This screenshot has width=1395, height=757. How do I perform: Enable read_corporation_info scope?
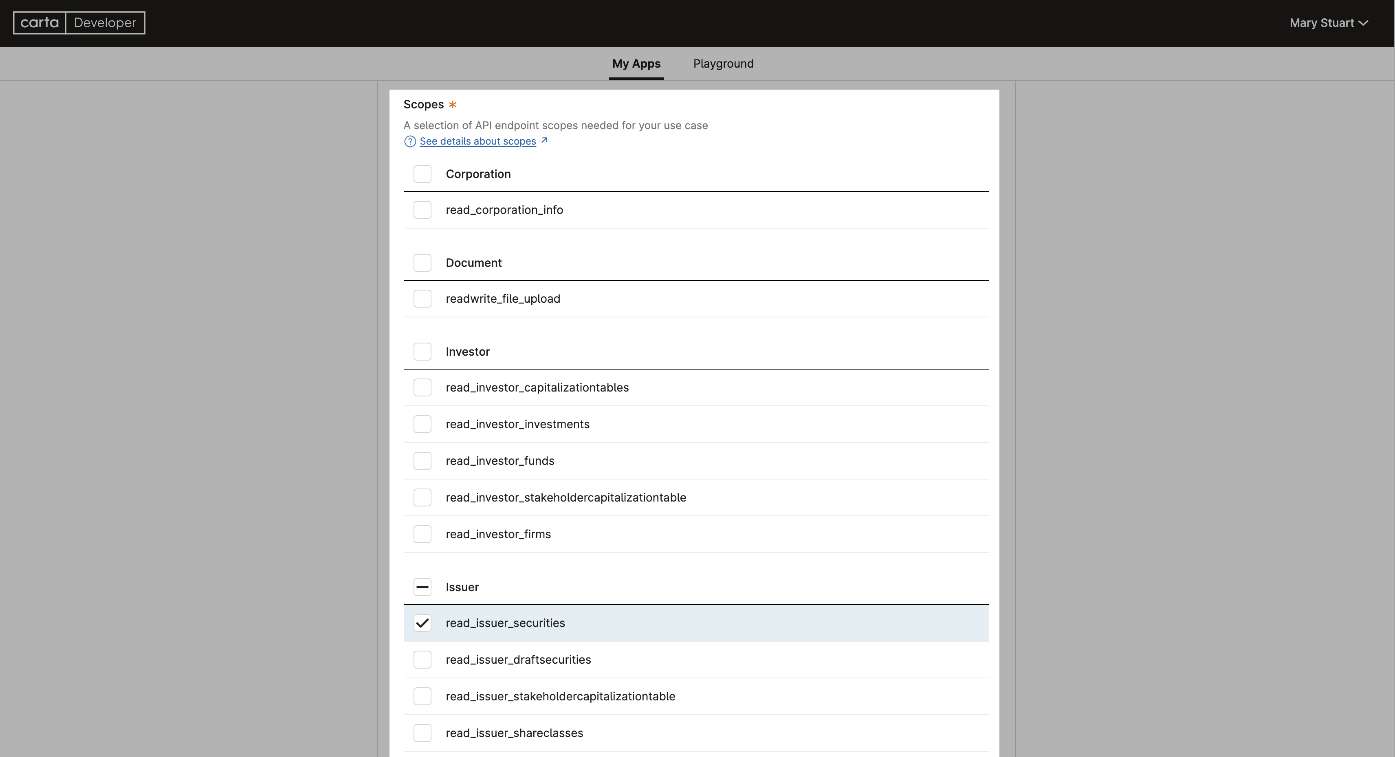[x=422, y=209]
